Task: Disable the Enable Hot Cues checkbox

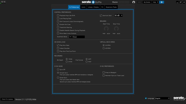Action: point(58,24)
